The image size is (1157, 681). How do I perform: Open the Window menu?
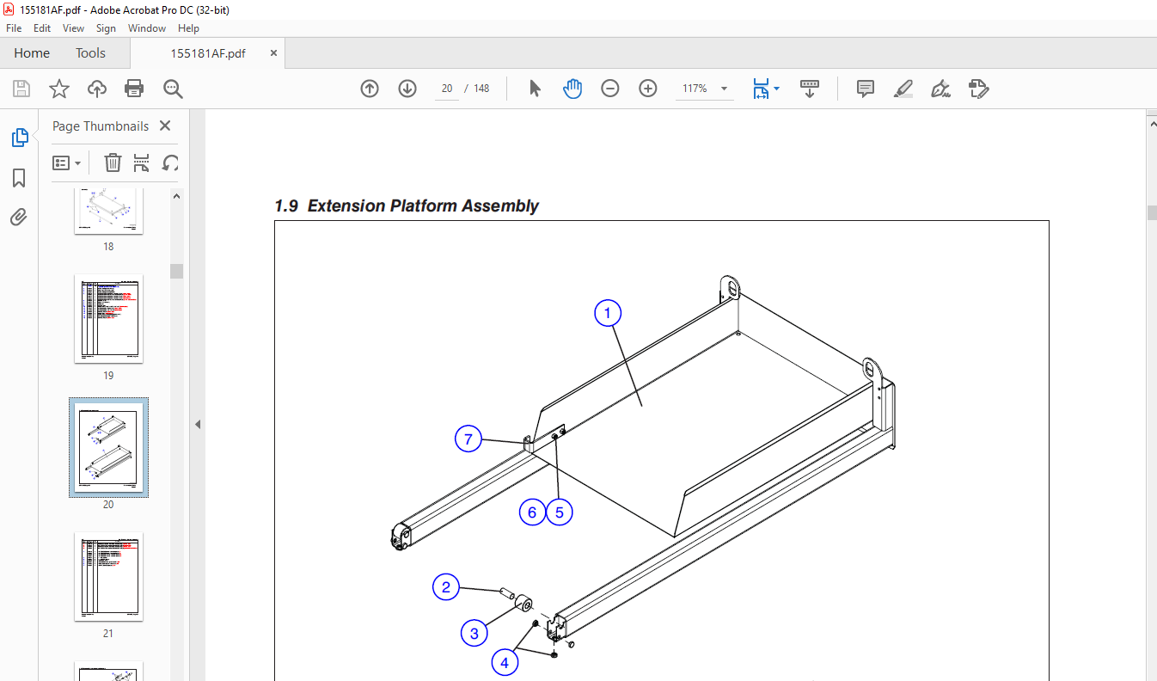point(147,28)
